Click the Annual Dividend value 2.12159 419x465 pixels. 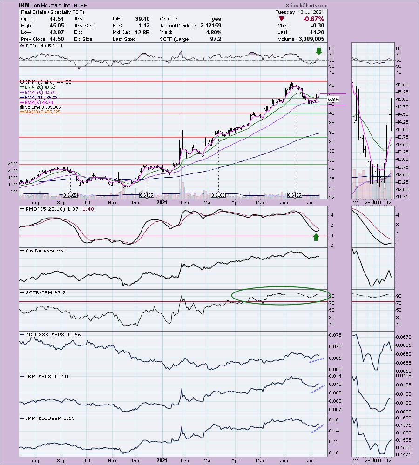click(211, 26)
